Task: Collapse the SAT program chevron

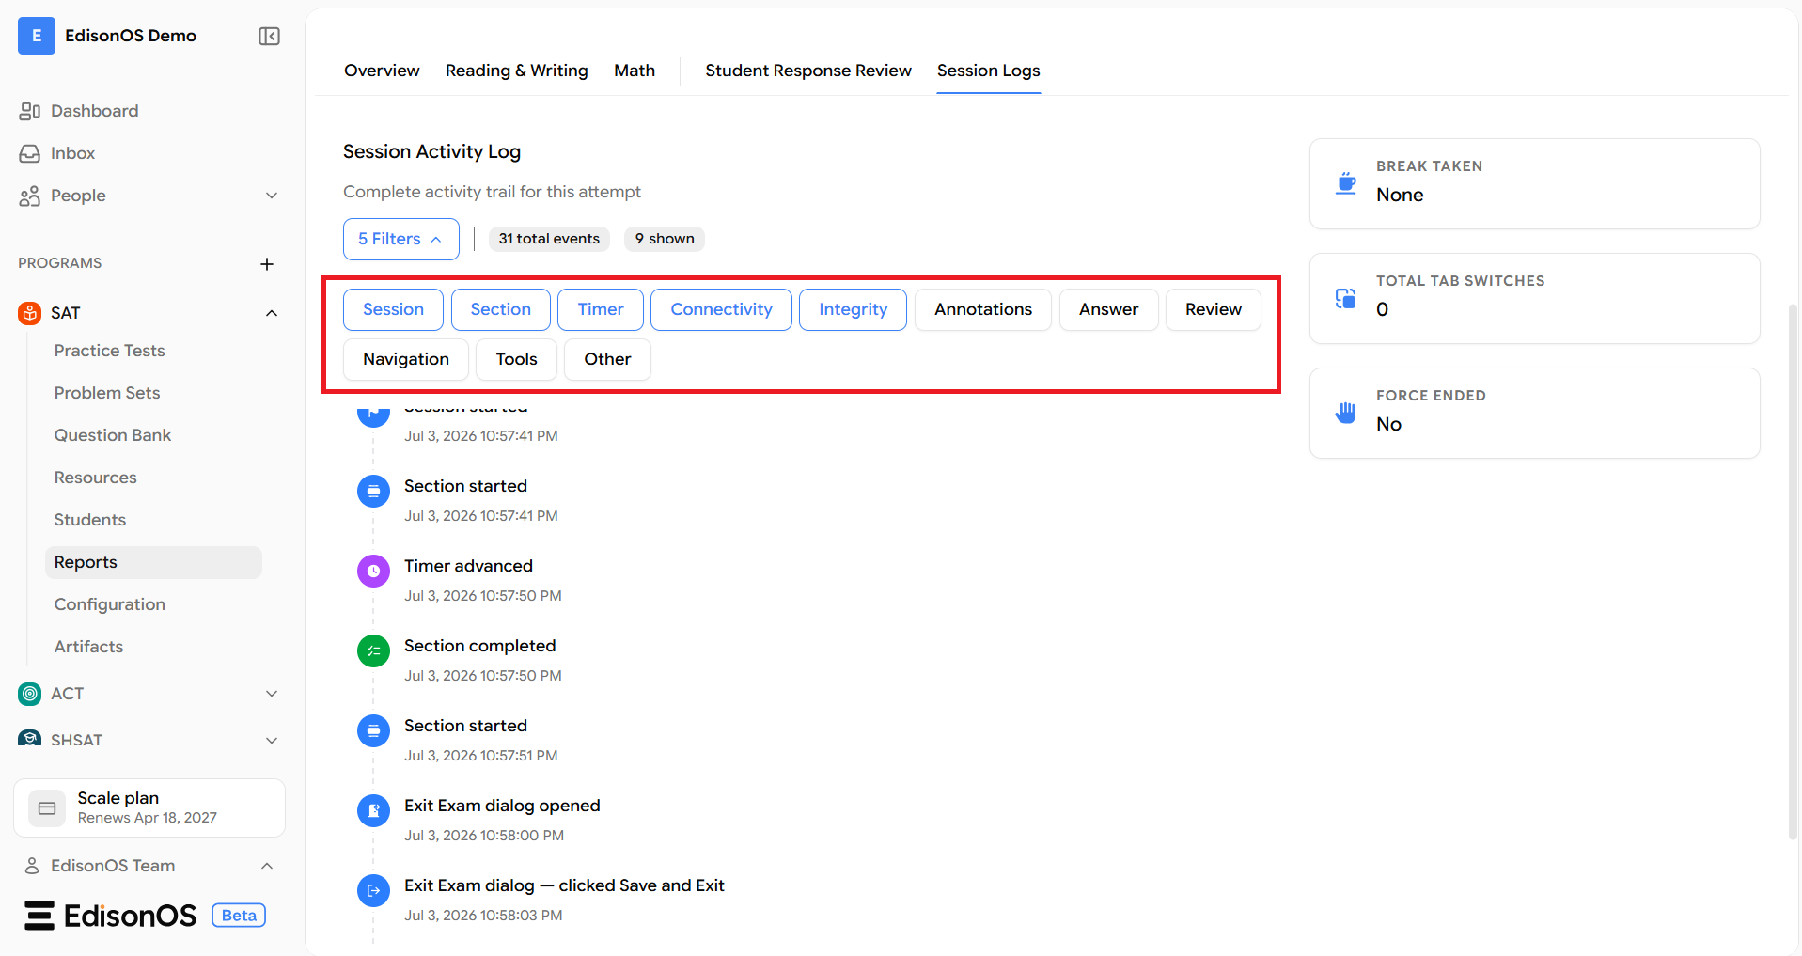Action: pos(272,313)
